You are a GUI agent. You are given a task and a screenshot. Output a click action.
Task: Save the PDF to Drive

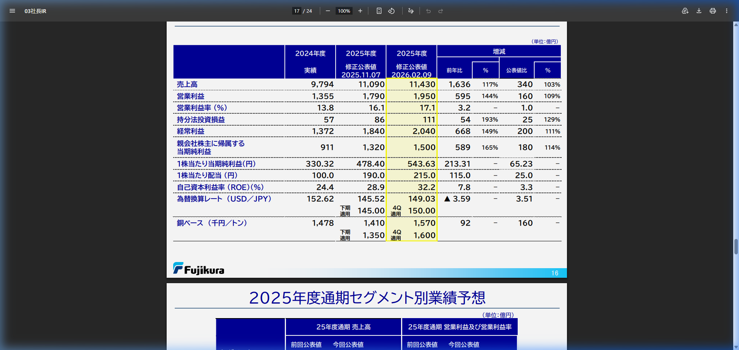click(x=685, y=11)
